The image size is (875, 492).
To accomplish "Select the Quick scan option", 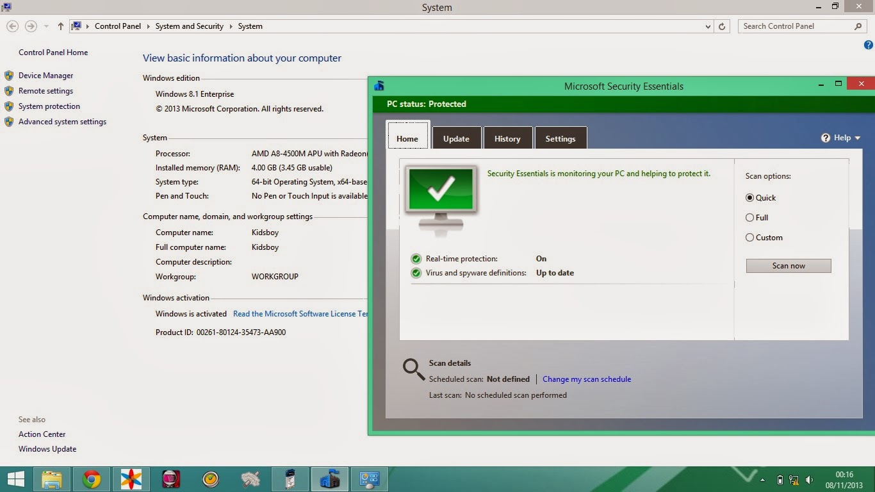I will (749, 198).
